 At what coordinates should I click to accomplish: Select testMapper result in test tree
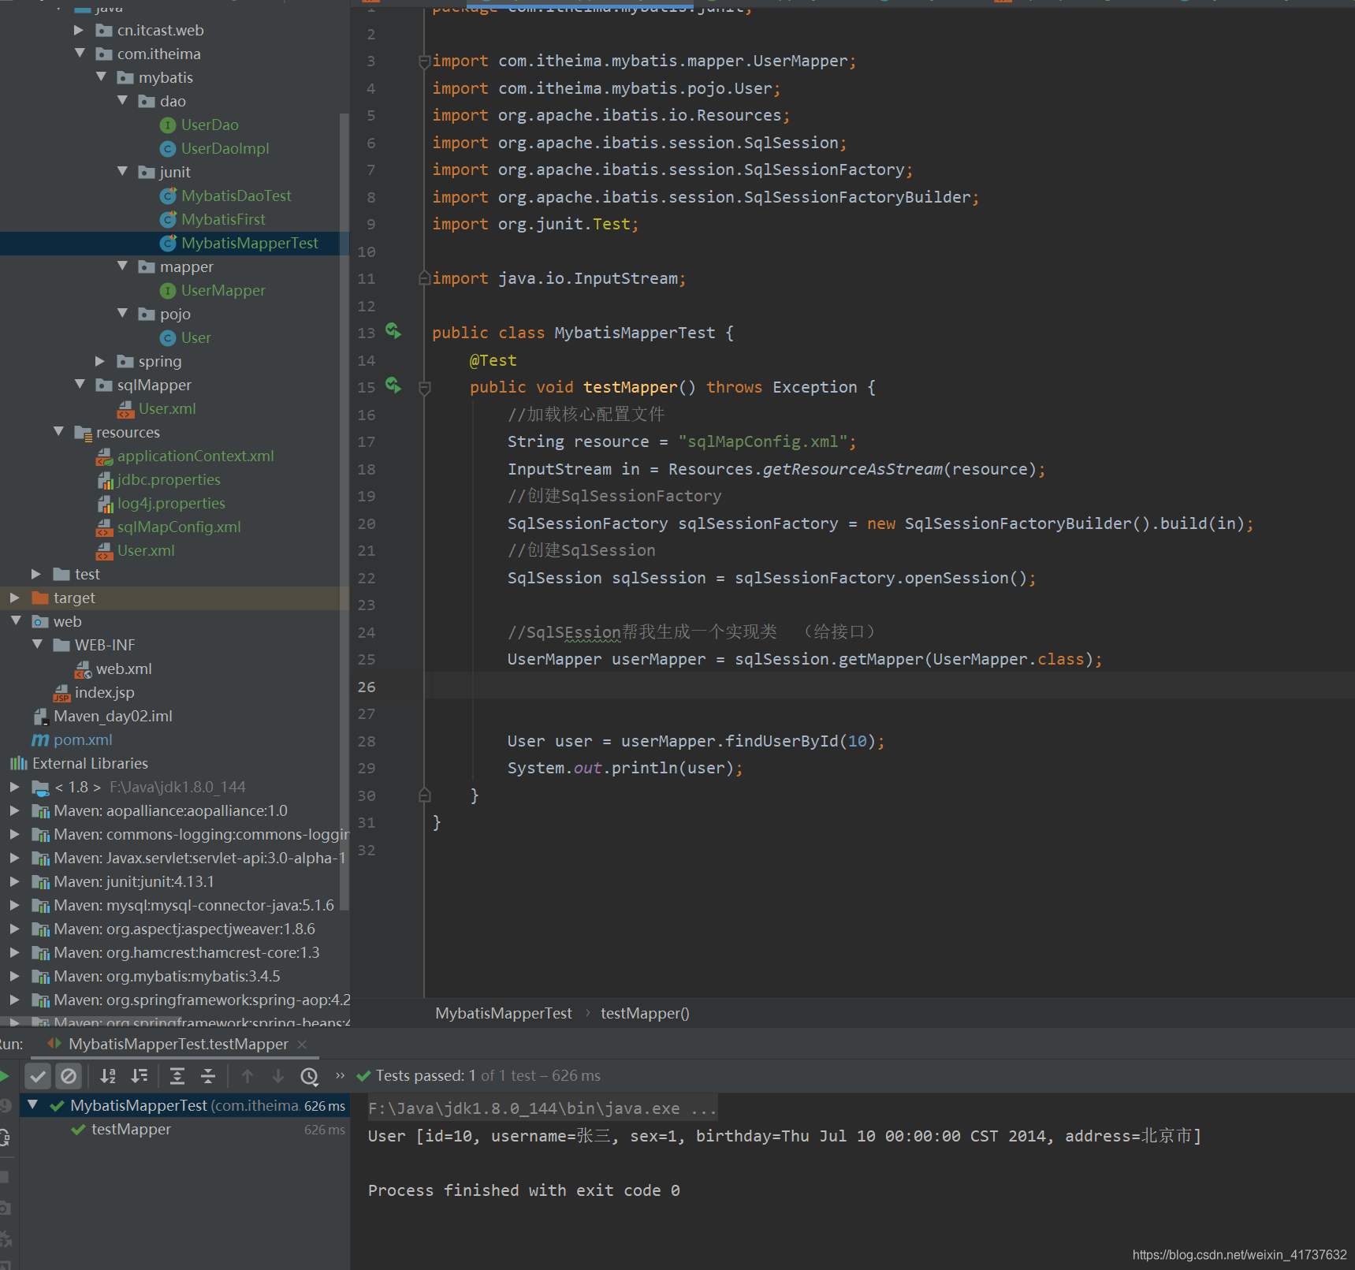click(x=131, y=1129)
